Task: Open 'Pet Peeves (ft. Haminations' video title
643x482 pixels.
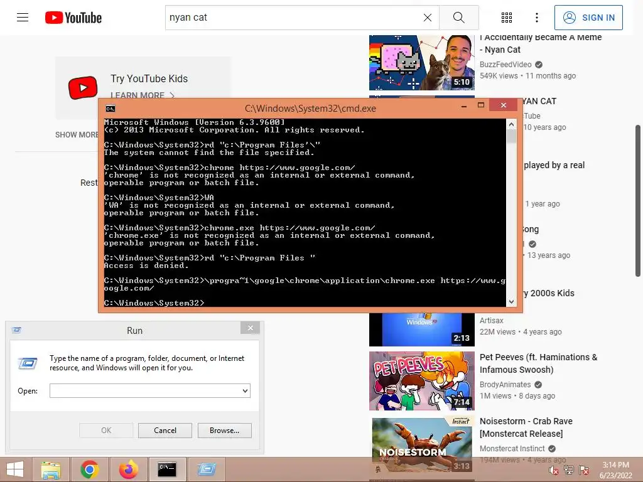Action: [538, 363]
